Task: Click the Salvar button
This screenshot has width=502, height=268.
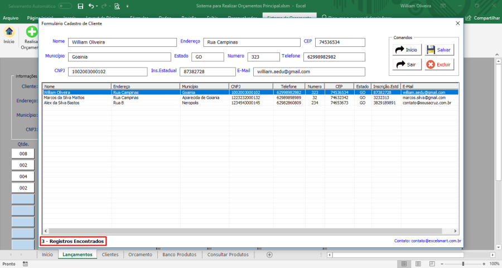Action: pyautogui.click(x=440, y=50)
